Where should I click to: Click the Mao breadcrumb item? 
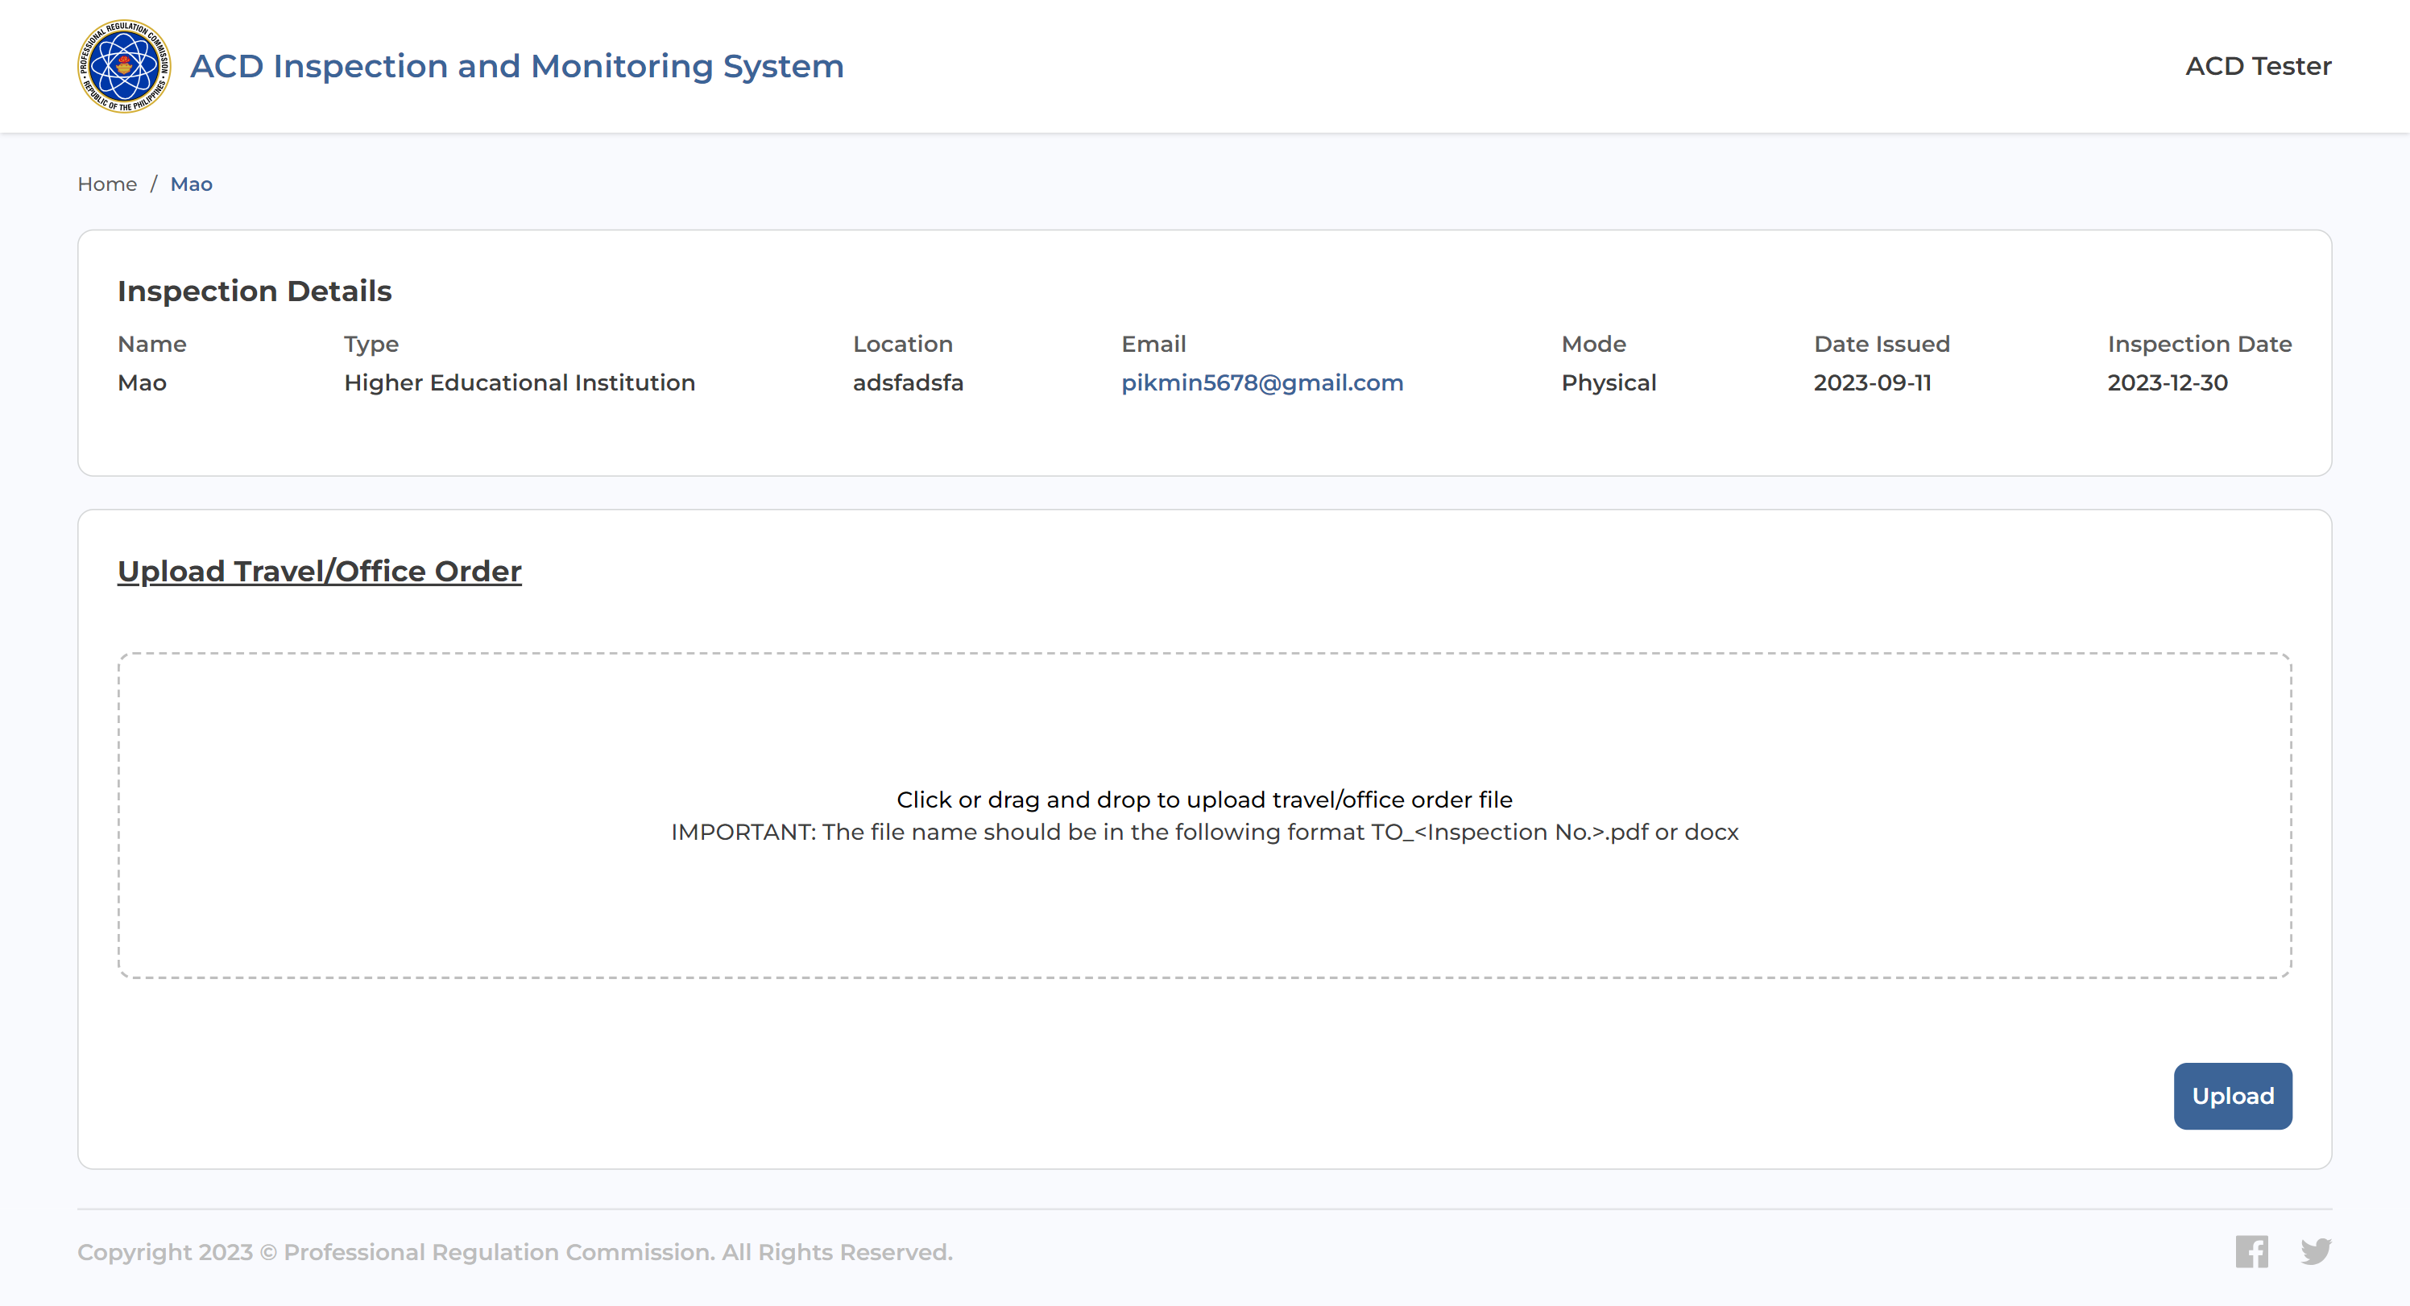[x=191, y=184]
